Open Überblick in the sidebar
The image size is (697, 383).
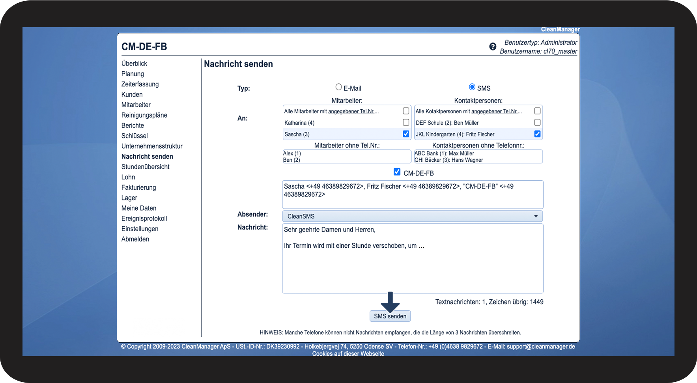(x=134, y=64)
